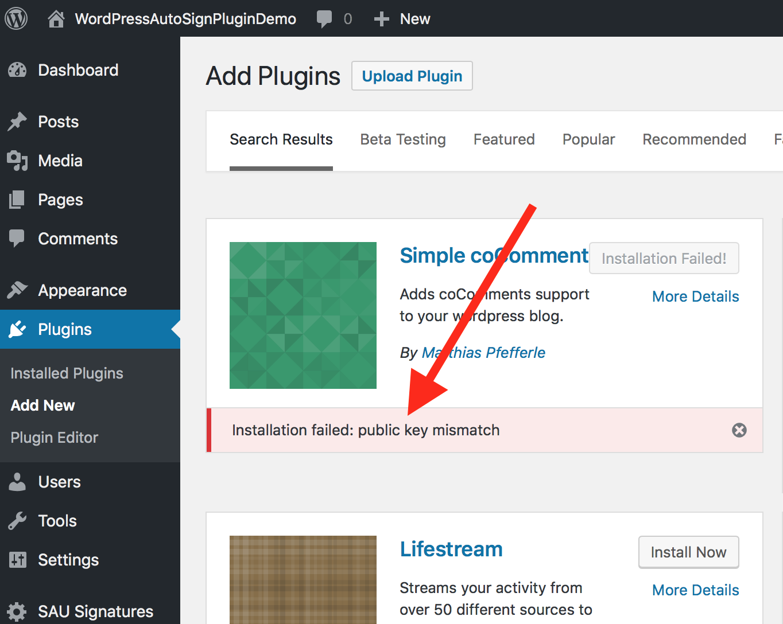This screenshot has height=624, width=783.
Task: Click the green Simple coComment plugin thumbnail
Action: (303, 315)
